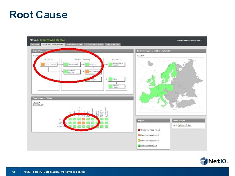
Task: Switch to the ERP Monitoring tab
Action: 113,44
